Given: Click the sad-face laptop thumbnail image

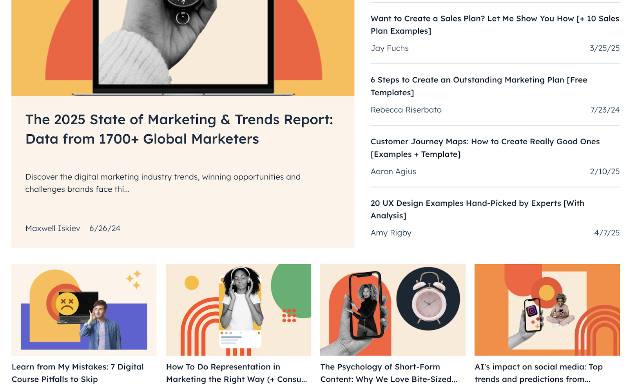Looking at the screenshot, I should (84, 309).
